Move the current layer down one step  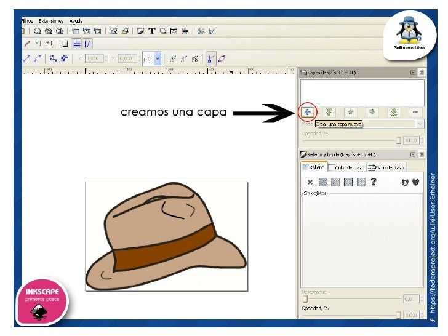point(372,112)
